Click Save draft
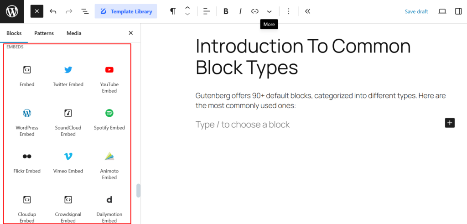Screen dimensions: 467x224 point(416,11)
